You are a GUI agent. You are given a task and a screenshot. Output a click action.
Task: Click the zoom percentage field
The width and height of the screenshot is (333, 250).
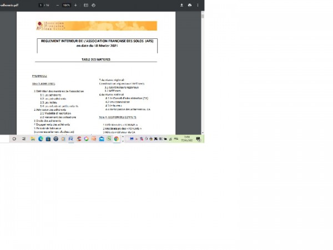tap(67, 5)
